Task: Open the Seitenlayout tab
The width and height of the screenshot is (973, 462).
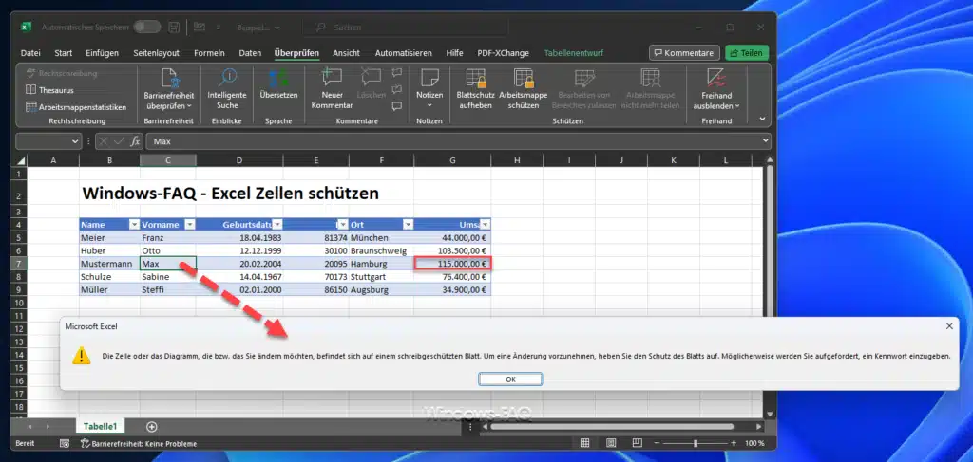Action: click(x=157, y=53)
